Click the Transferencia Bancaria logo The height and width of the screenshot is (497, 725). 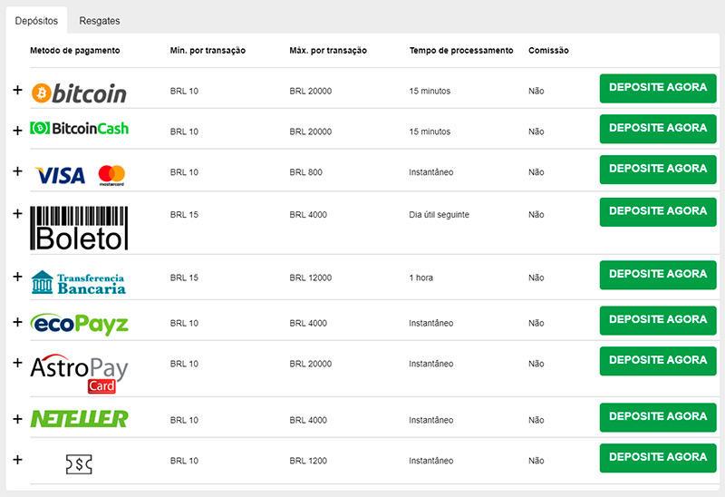(78, 282)
